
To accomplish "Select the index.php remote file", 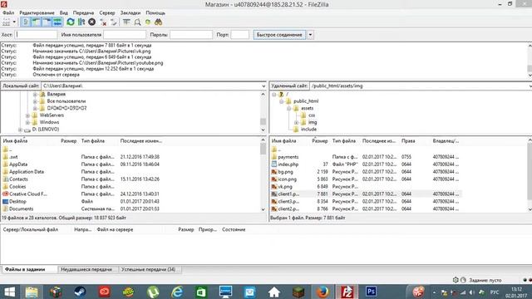I will click(288, 164).
